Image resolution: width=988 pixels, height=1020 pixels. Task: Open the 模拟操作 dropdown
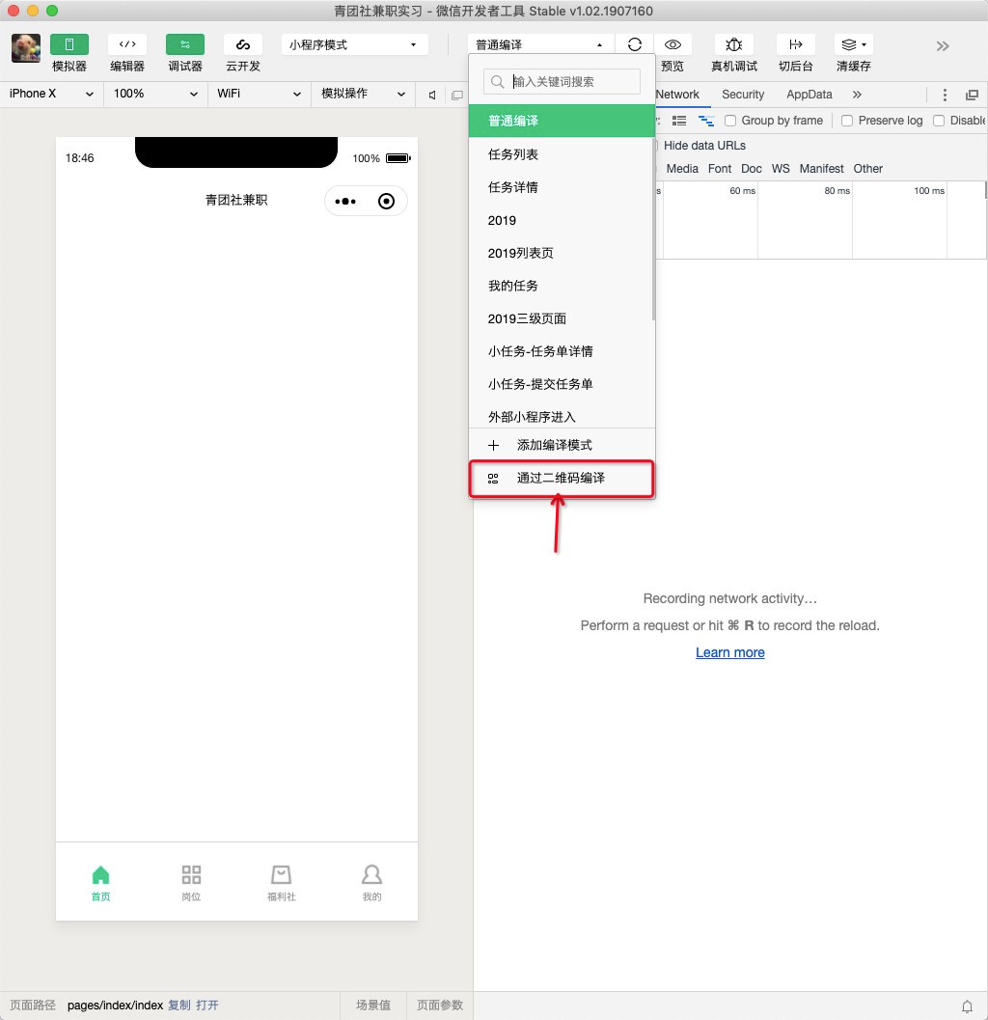pos(363,94)
